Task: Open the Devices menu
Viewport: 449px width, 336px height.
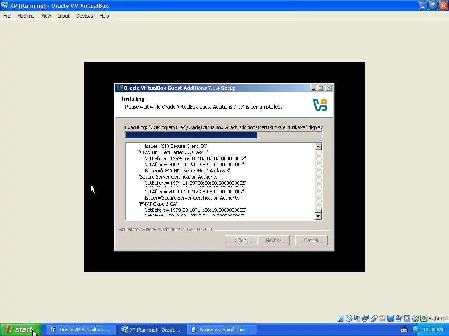Action: pyautogui.click(x=85, y=16)
